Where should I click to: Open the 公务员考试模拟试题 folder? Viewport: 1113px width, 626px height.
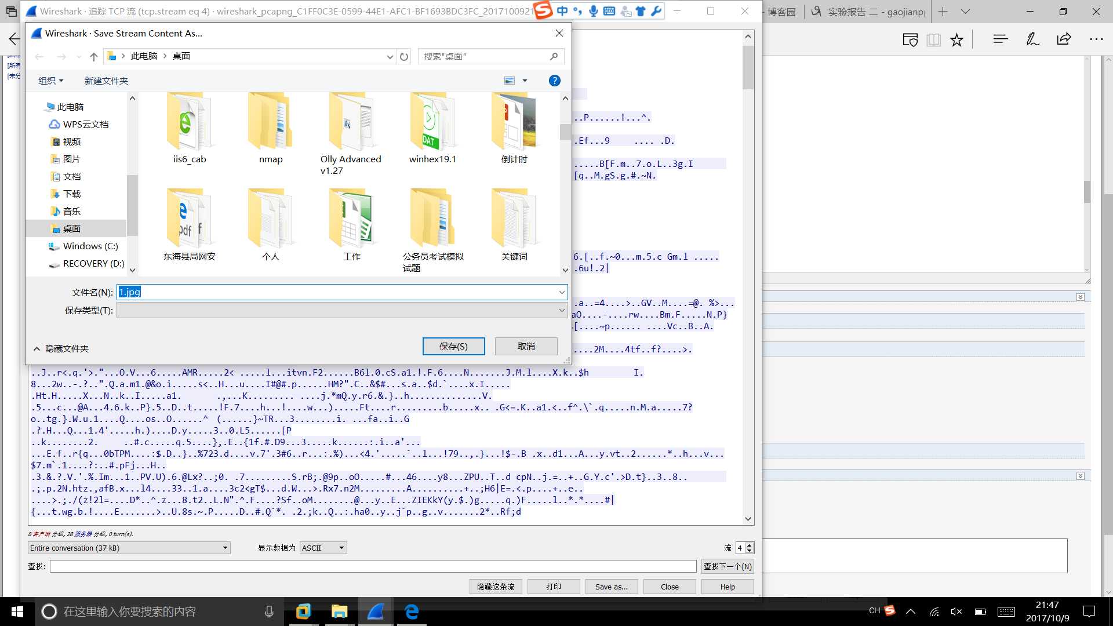click(x=432, y=231)
